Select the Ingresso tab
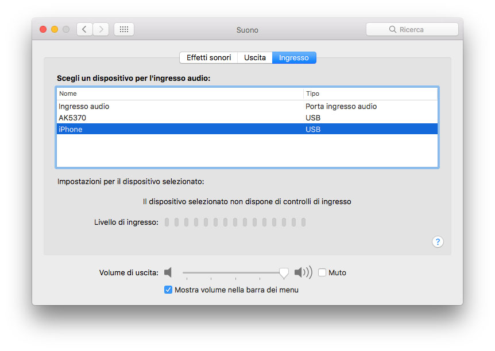Viewport: 495px width, 351px height. coord(294,58)
